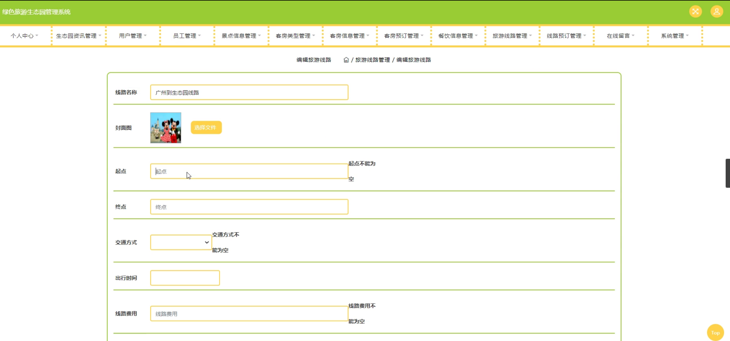Viewport: 730px width, 341px height.
Task: Open the user profile avatar icon
Action: pos(716,12)
